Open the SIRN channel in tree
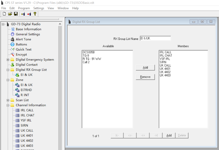 click(24, 125)
